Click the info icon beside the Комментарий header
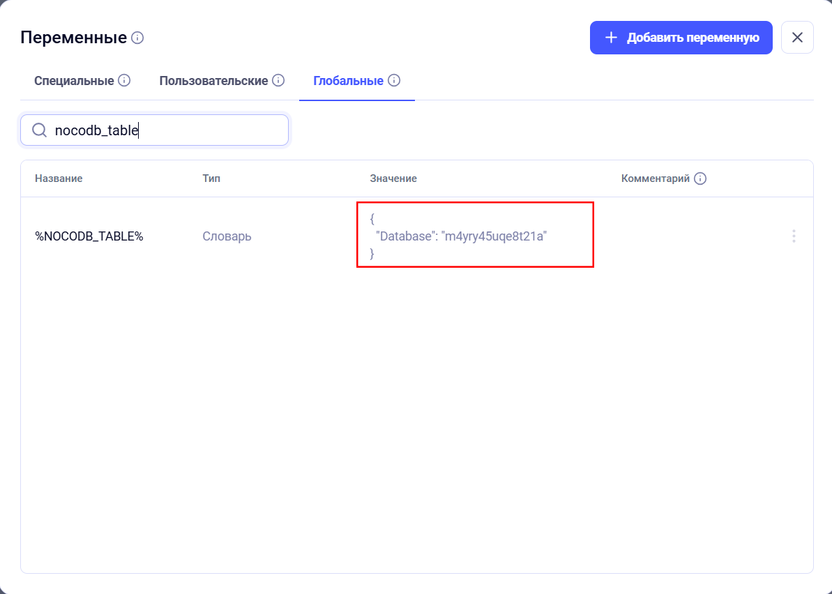 coord(700,178)
